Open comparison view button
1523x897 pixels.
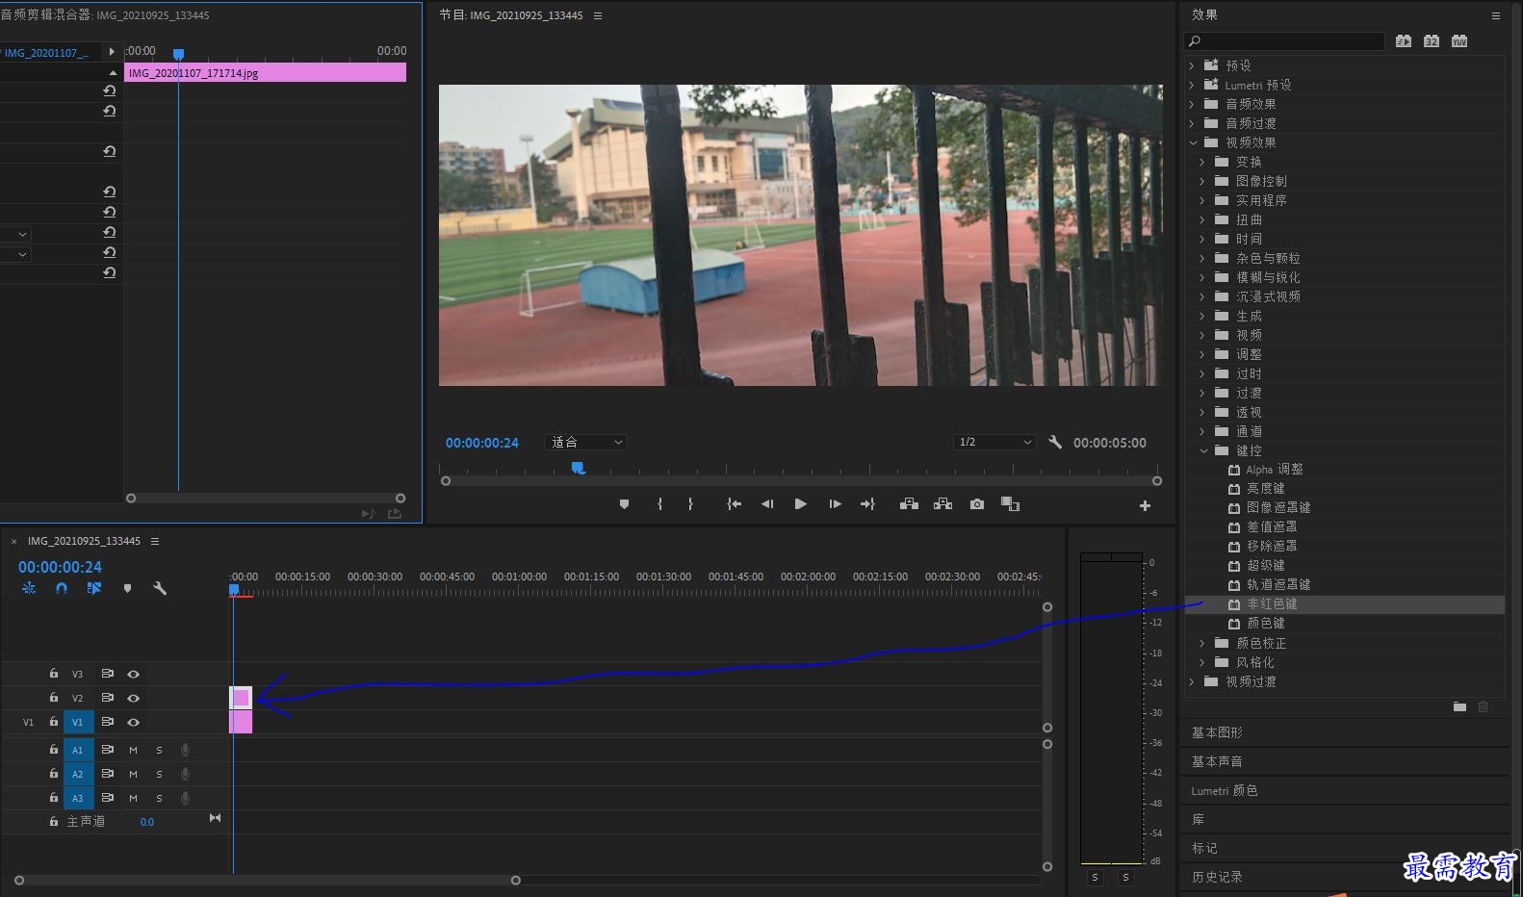1010,504
